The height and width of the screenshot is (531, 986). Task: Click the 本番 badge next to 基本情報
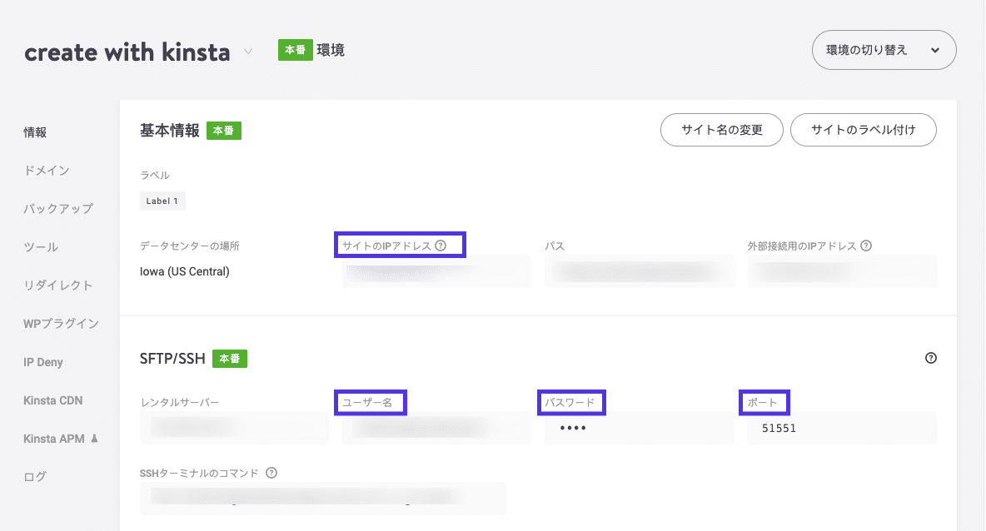click(223, 131)
